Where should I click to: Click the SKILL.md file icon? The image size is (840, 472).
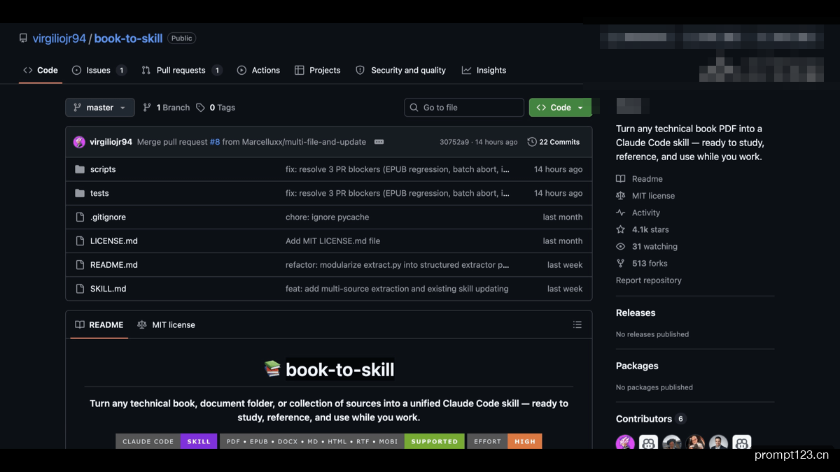80,288
